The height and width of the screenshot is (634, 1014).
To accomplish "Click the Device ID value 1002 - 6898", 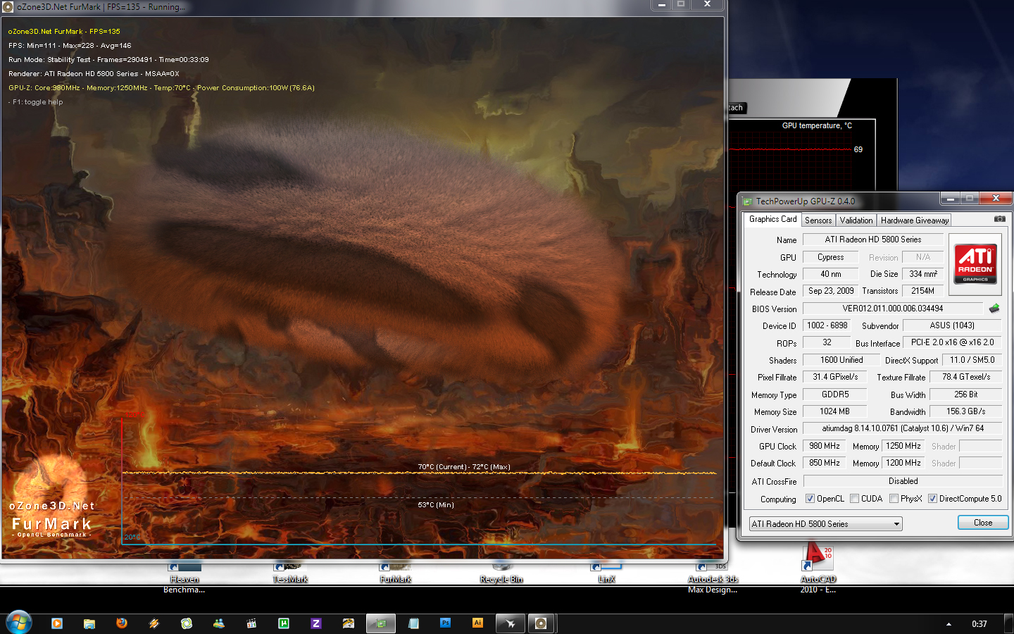I will point(827,325).
